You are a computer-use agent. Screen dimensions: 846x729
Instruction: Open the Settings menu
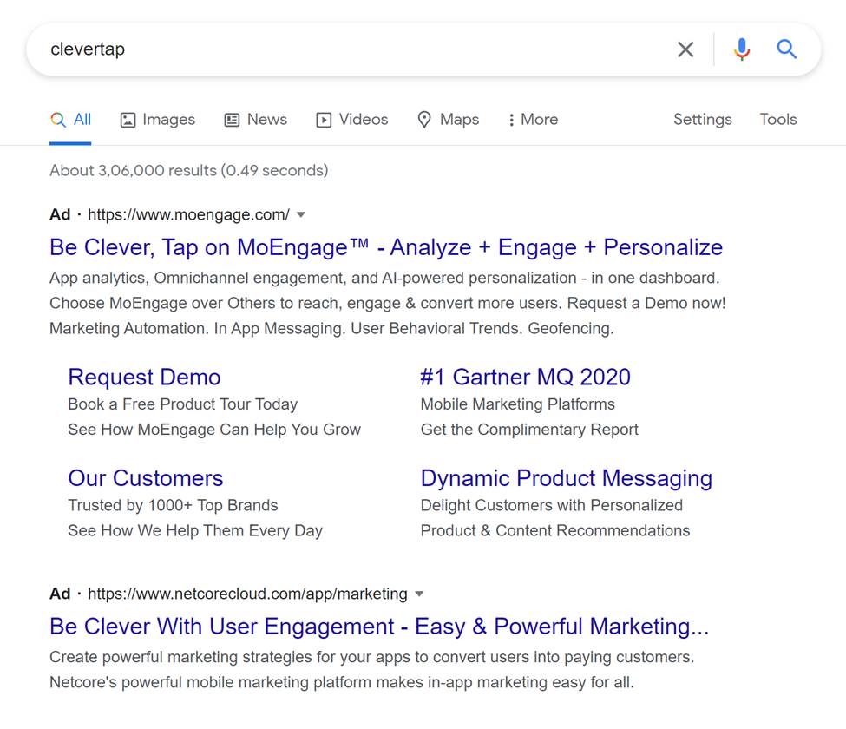[x=703, y=119]
